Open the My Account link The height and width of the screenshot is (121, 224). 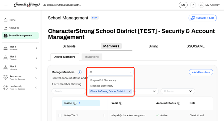(213, 5)
